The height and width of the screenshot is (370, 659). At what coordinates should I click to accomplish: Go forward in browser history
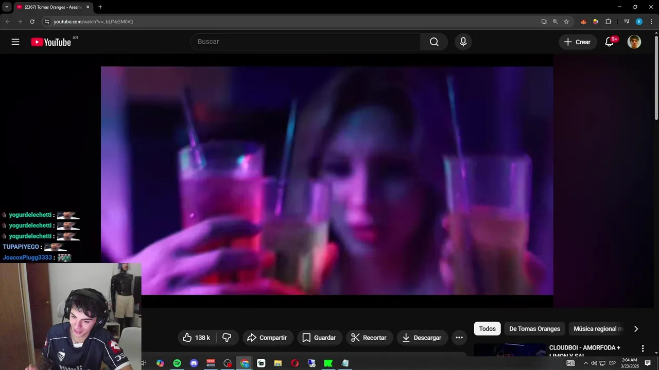pyautogui.click(x=20, y=22)
